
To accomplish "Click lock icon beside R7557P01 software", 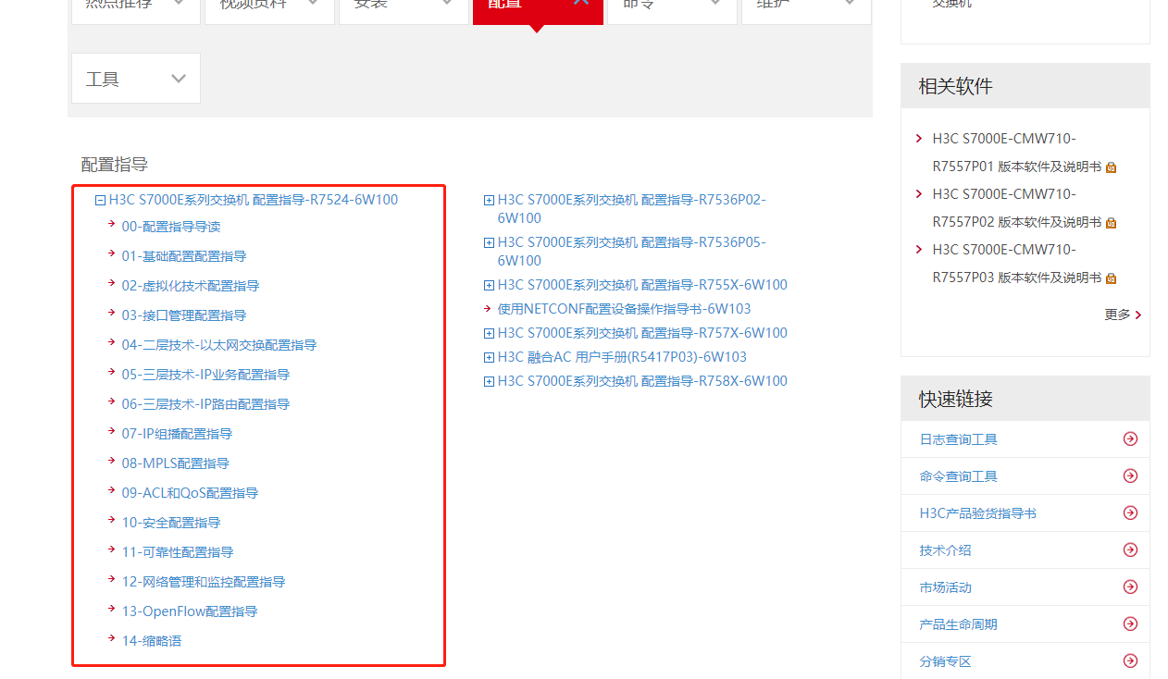I will point(1112,167).
